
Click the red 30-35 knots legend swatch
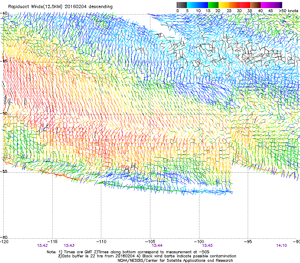pyautogui.click(x=245, y=5)
